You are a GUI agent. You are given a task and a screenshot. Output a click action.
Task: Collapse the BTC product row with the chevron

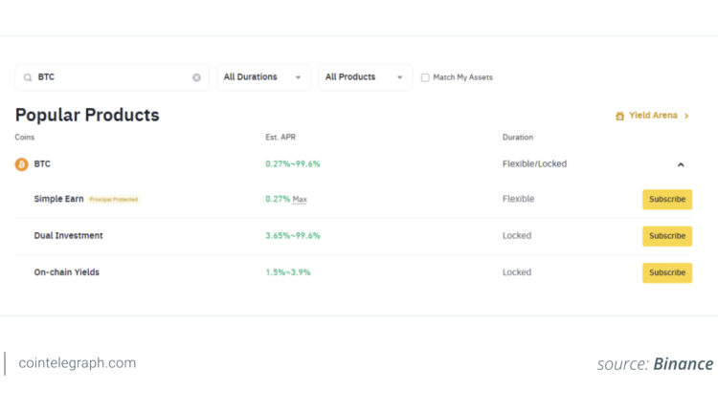681,164
